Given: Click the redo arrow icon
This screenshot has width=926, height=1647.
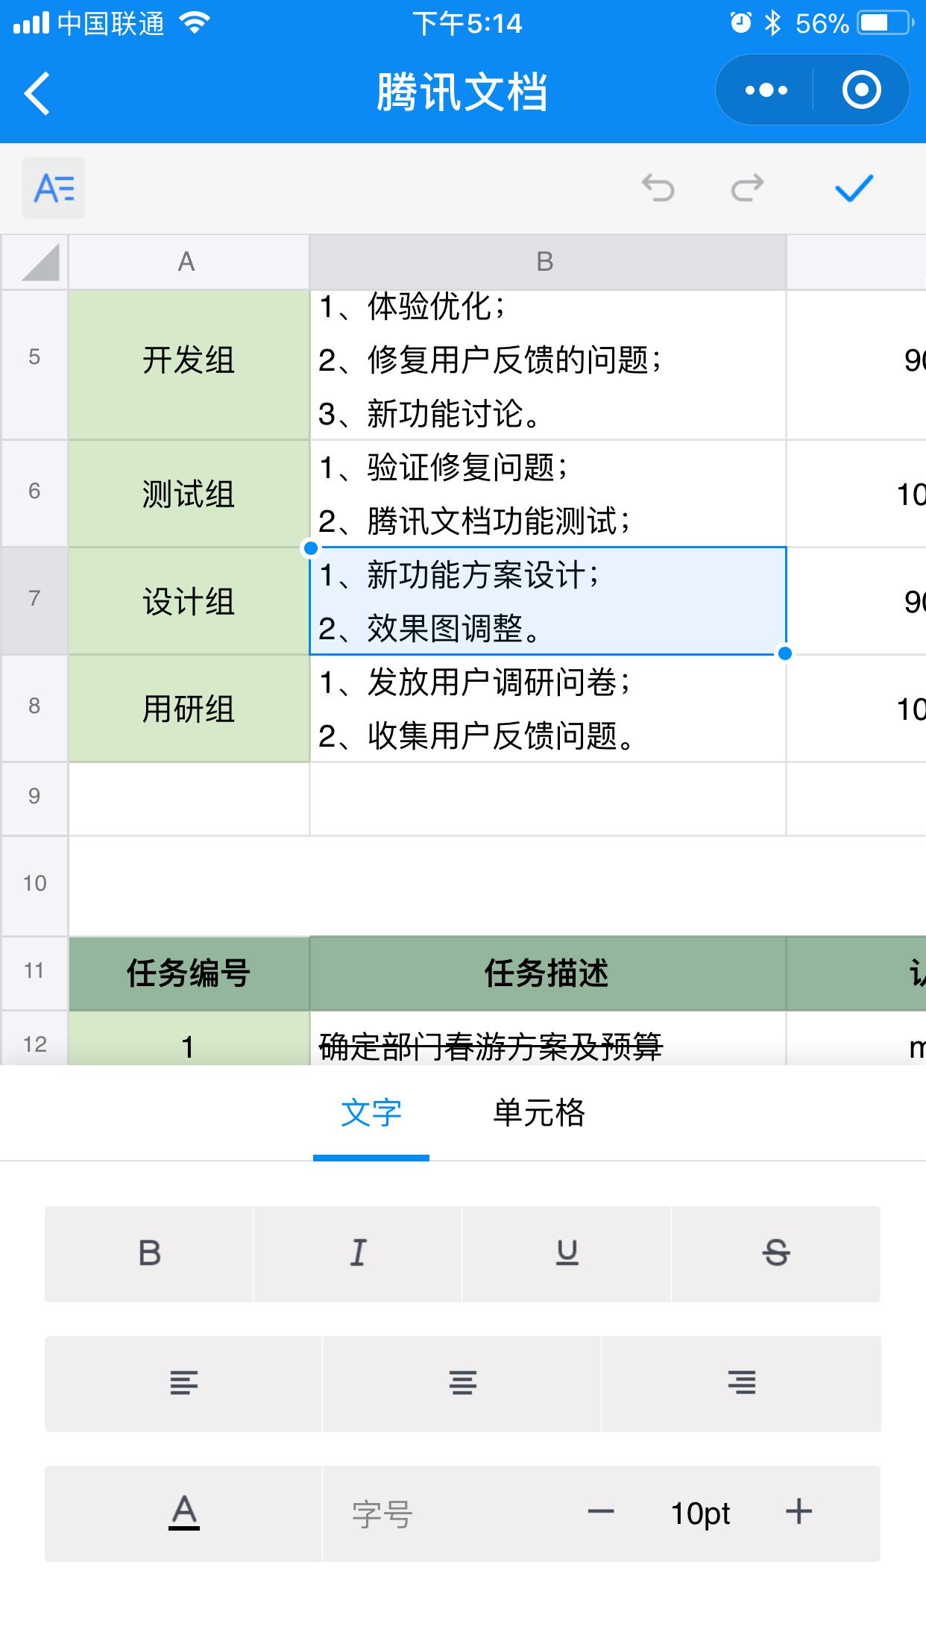Looking at the screenshot, I should click(749, 189).
